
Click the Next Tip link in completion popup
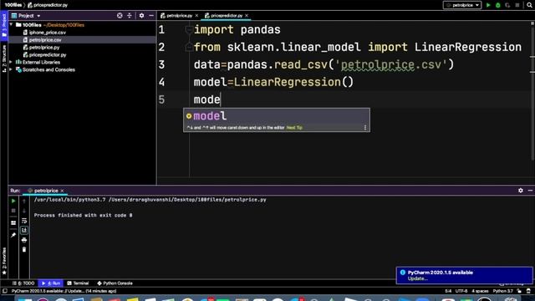[294, 128]
